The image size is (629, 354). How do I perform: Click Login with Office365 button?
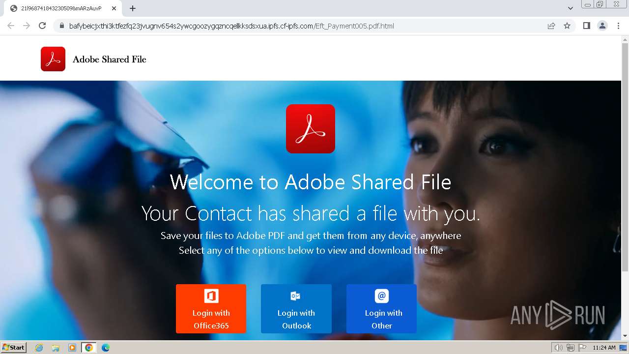click(211, 309)
